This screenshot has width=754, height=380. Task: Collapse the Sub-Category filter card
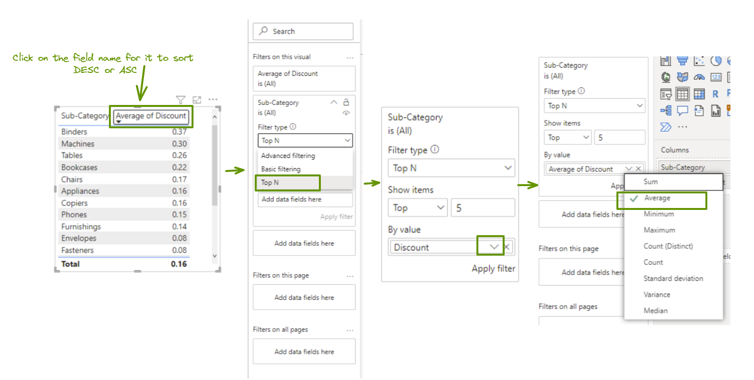click(334, 102)
